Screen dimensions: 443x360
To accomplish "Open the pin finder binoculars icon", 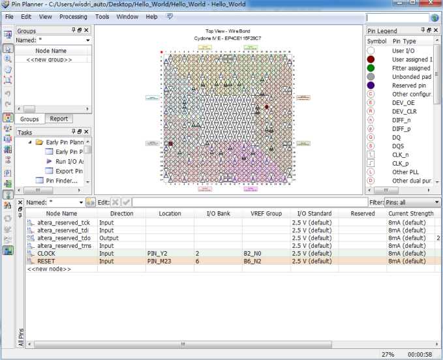I will point(8,205).
